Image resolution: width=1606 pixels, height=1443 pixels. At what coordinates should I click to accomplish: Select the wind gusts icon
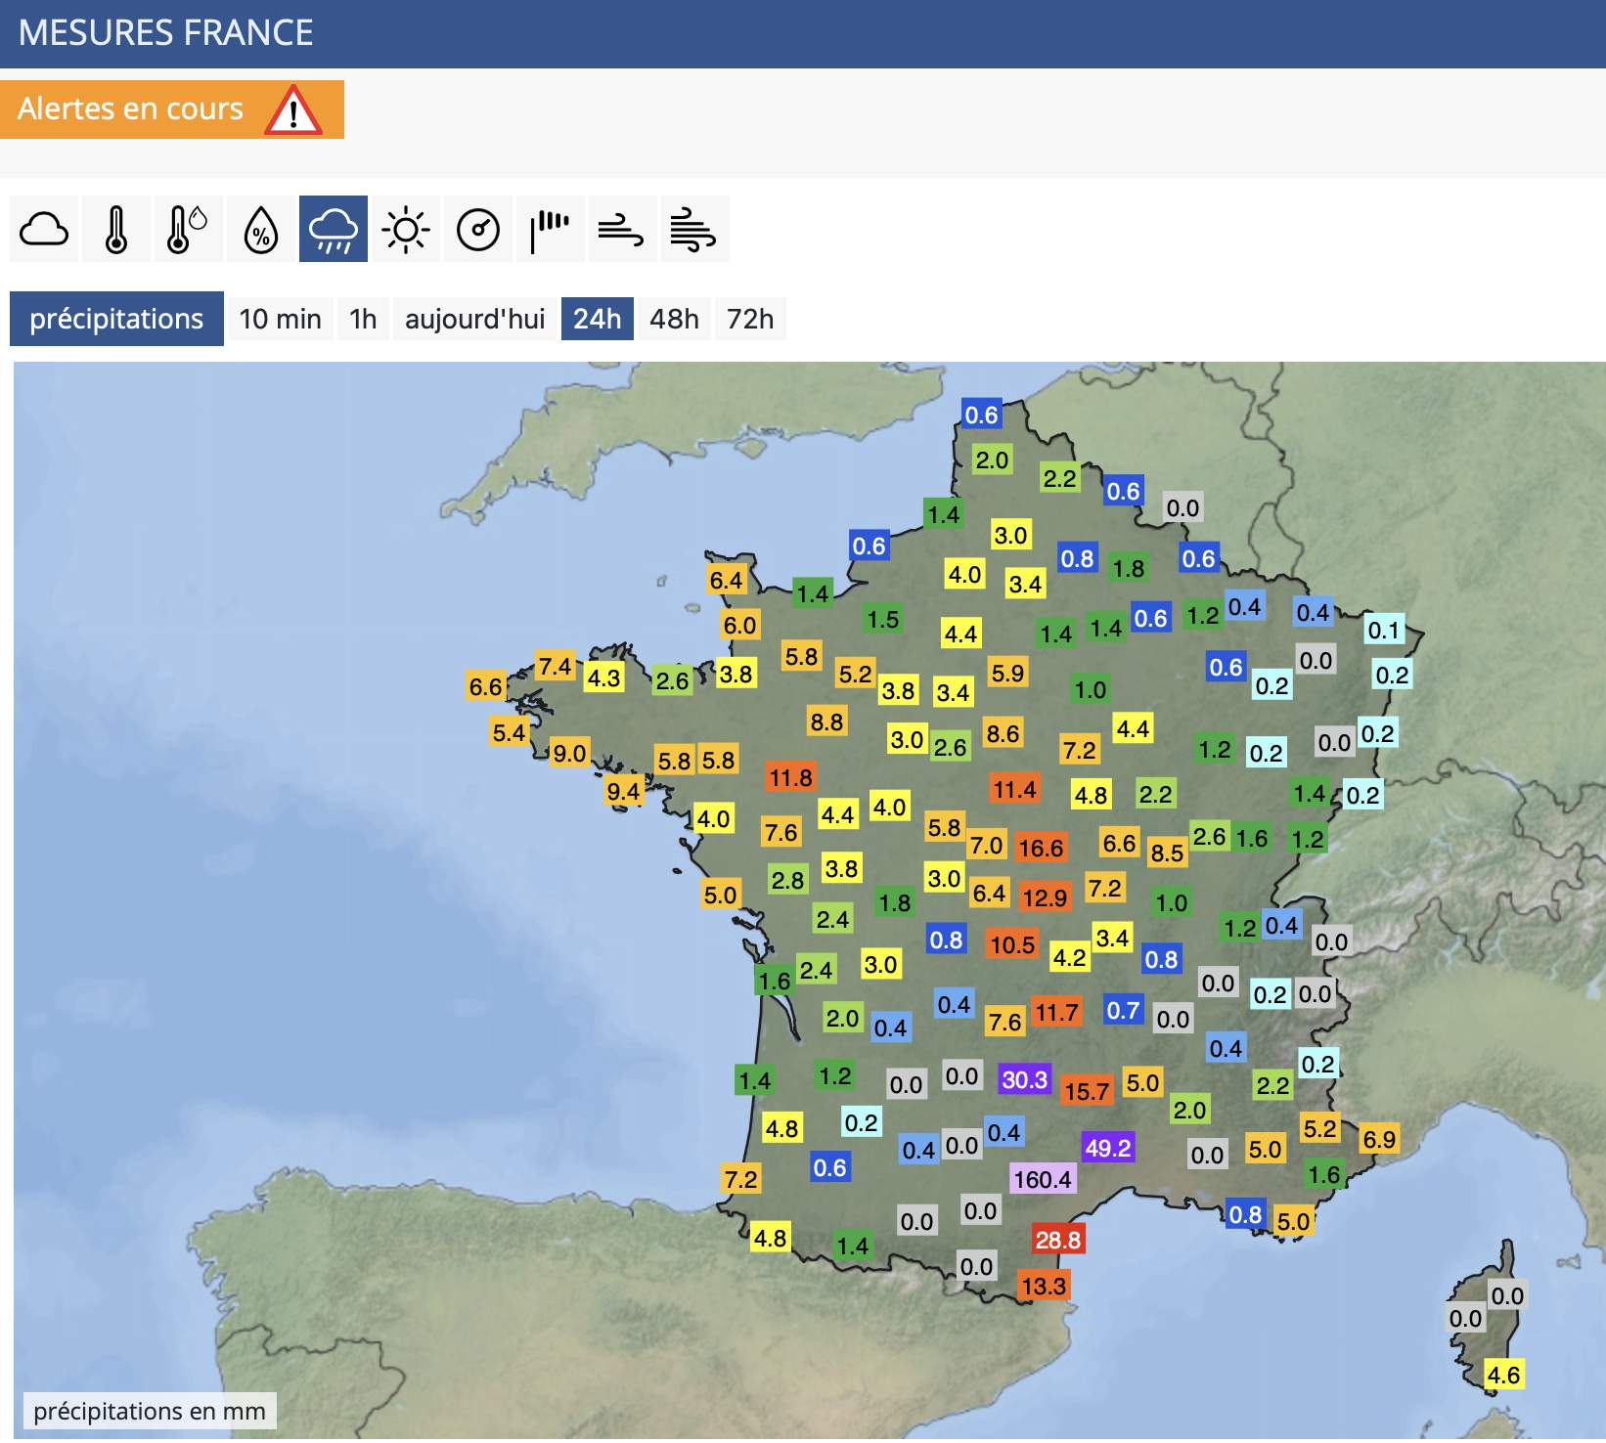click(693, 230)
